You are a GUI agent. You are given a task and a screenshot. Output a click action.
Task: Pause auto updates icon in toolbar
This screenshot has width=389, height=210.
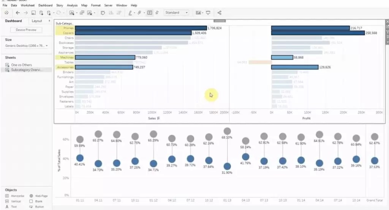(x=49, y=12)
